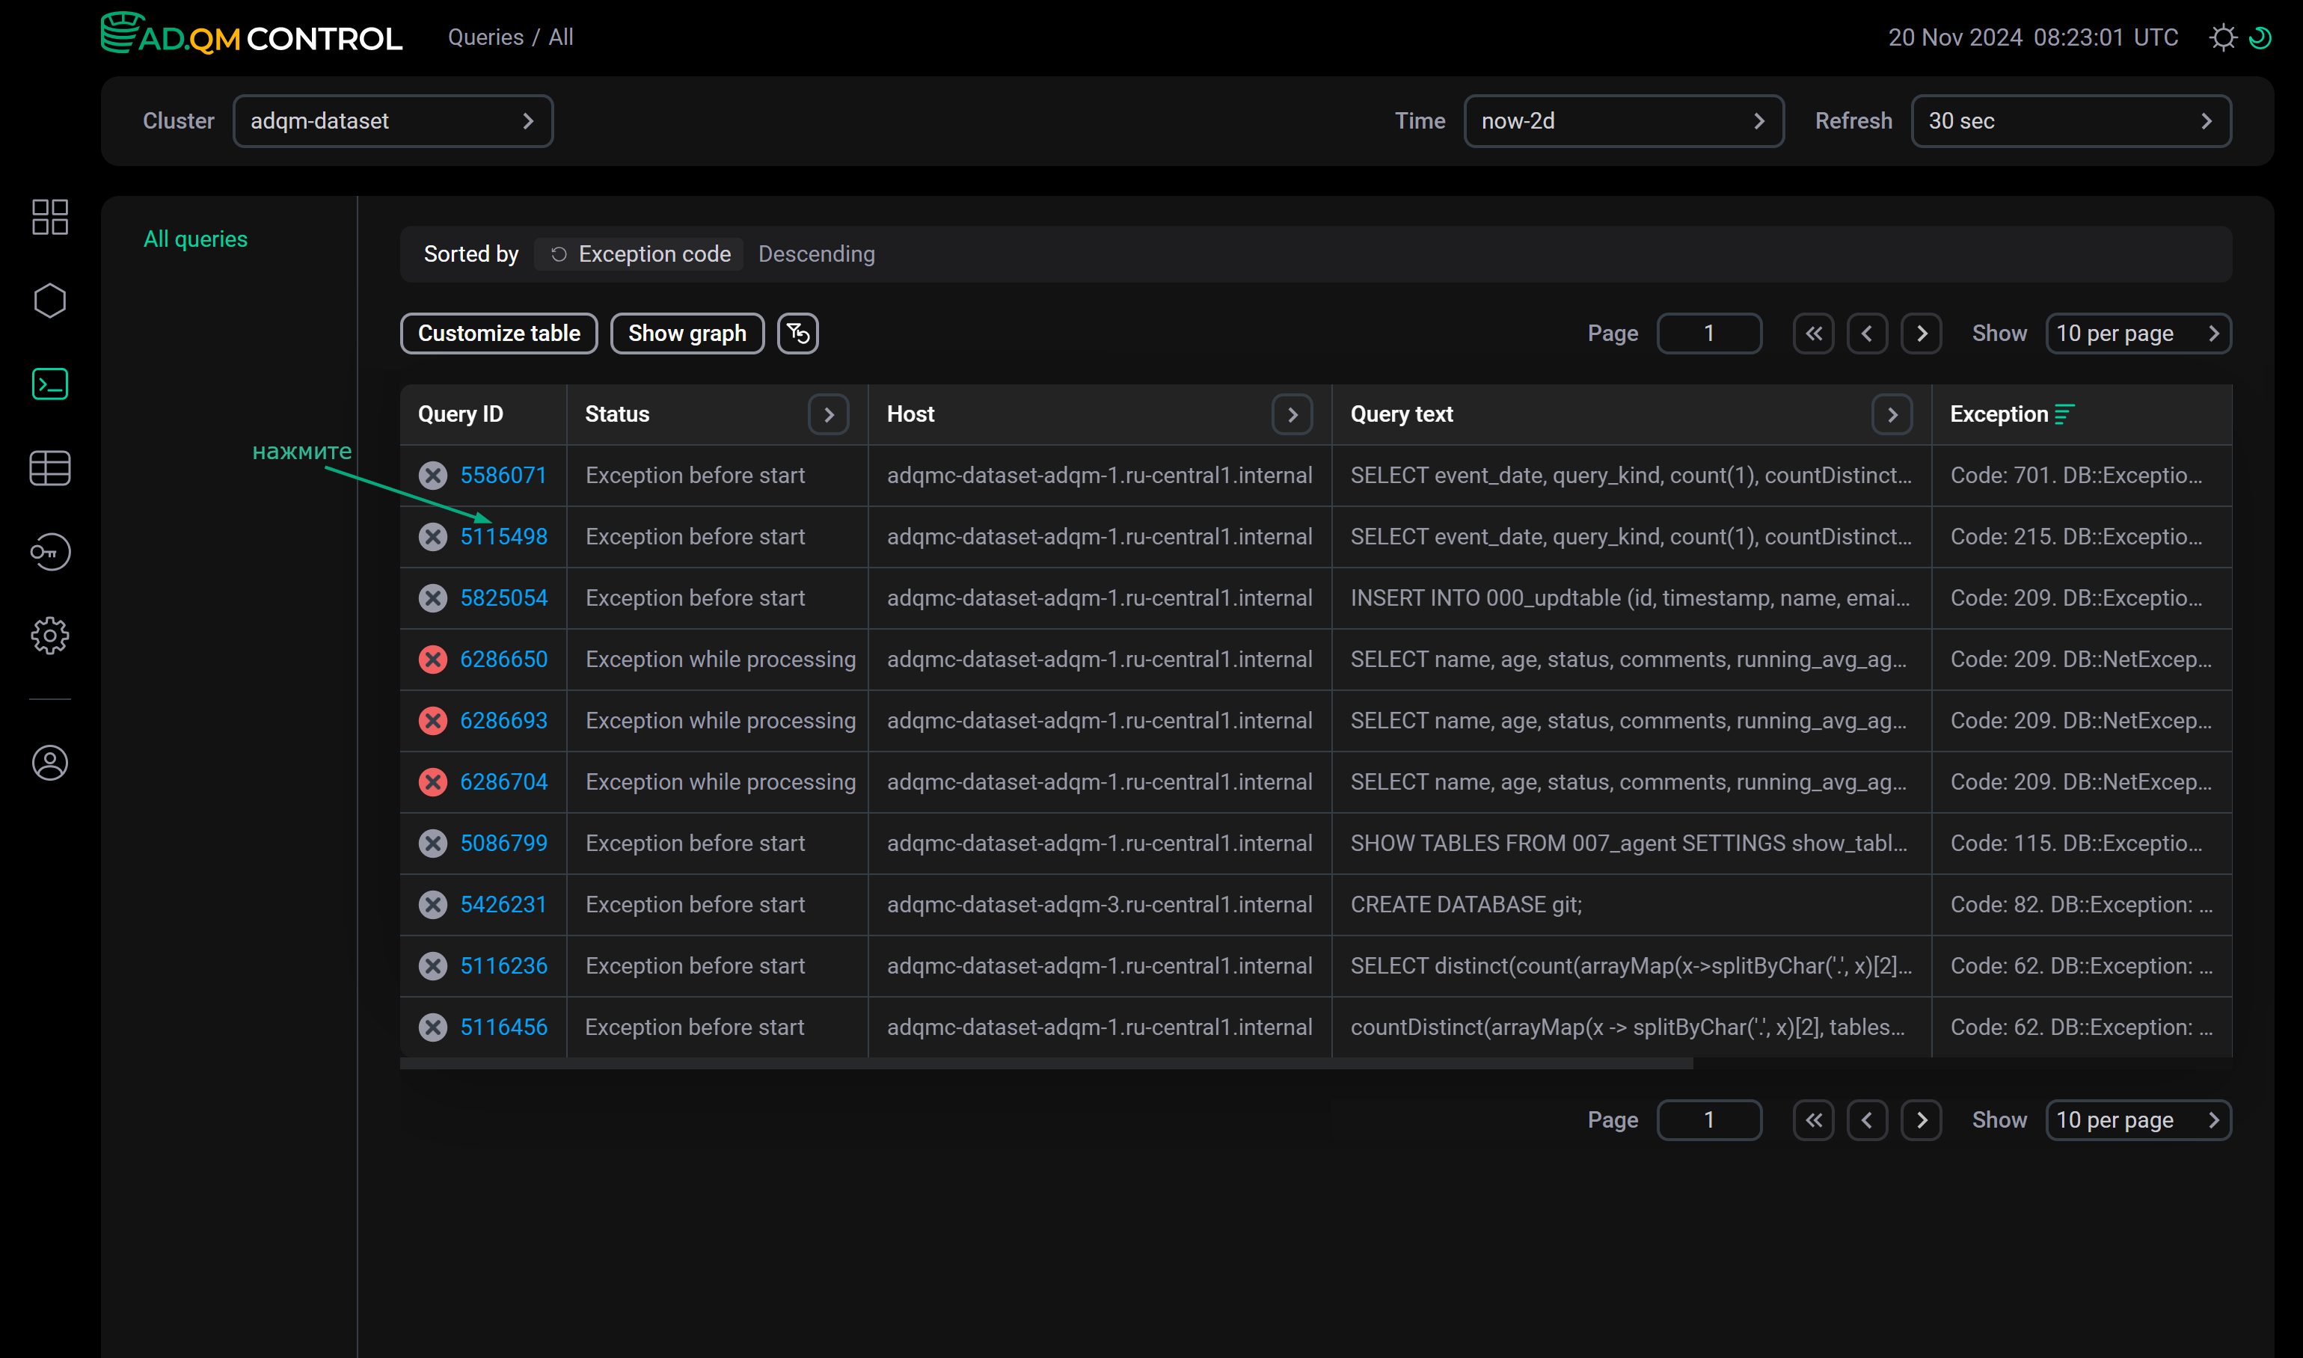Open the Refresh 30 sec dropdown
The width and height of the screenshot is (2303, 1358).
(2070, 121)
